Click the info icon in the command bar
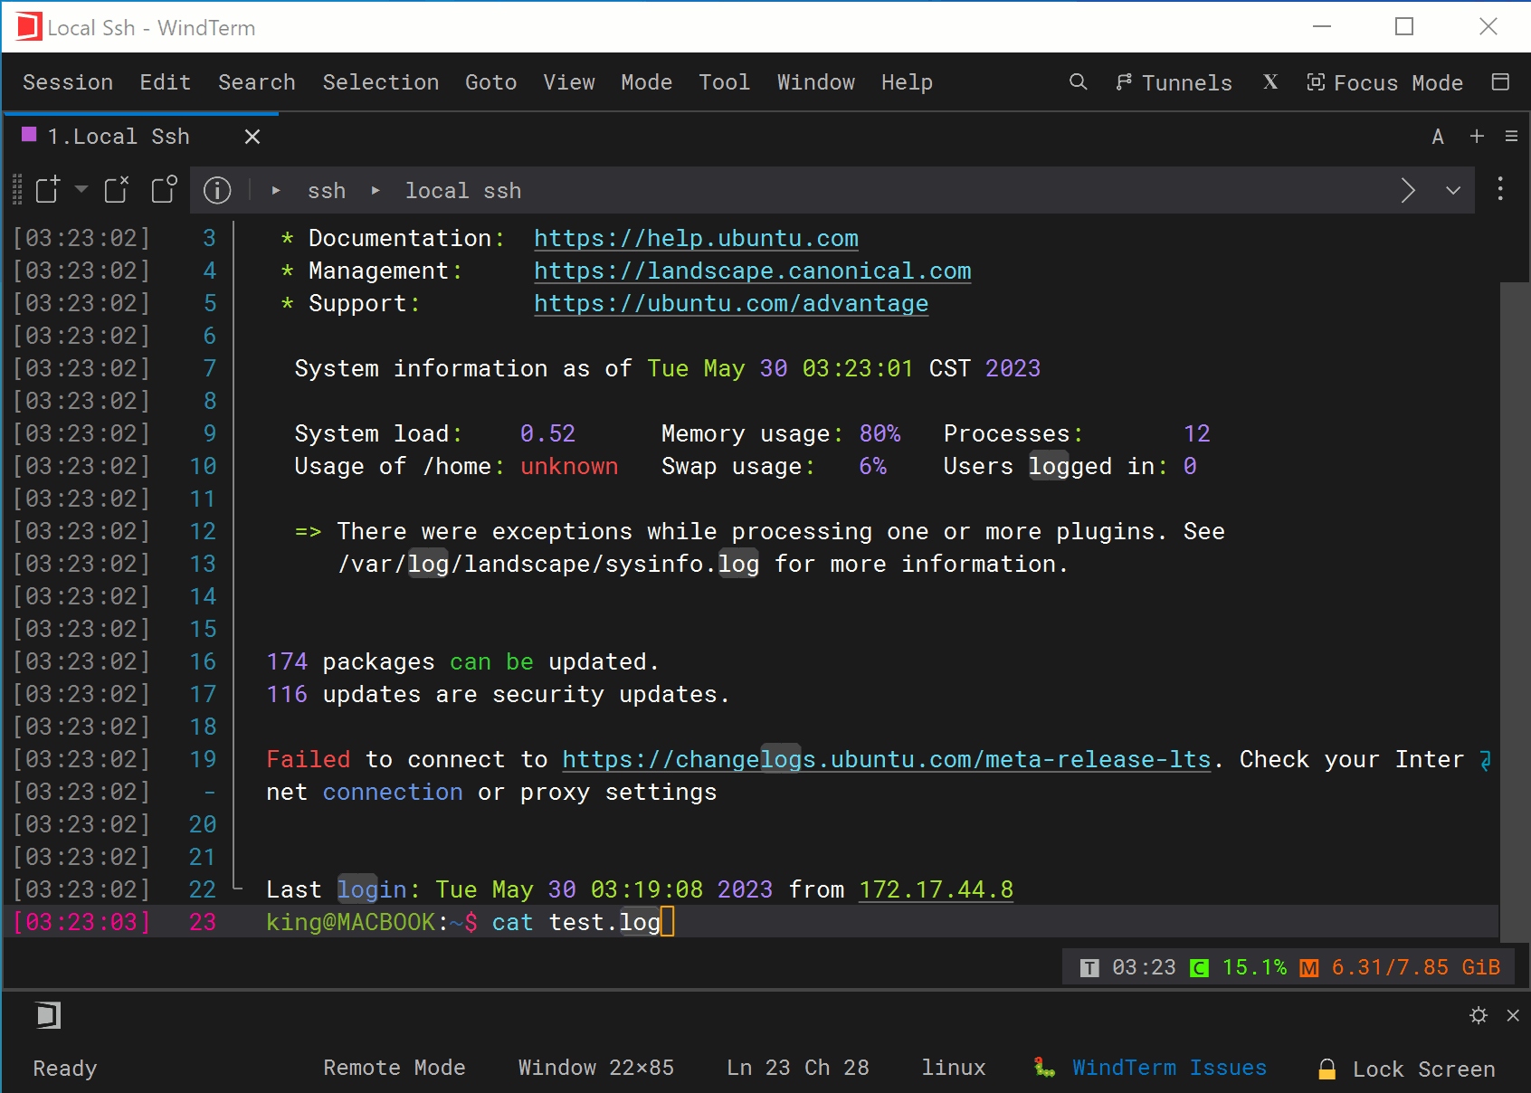The height and width of the screenshot is (1093, 1531). [216, 190]
